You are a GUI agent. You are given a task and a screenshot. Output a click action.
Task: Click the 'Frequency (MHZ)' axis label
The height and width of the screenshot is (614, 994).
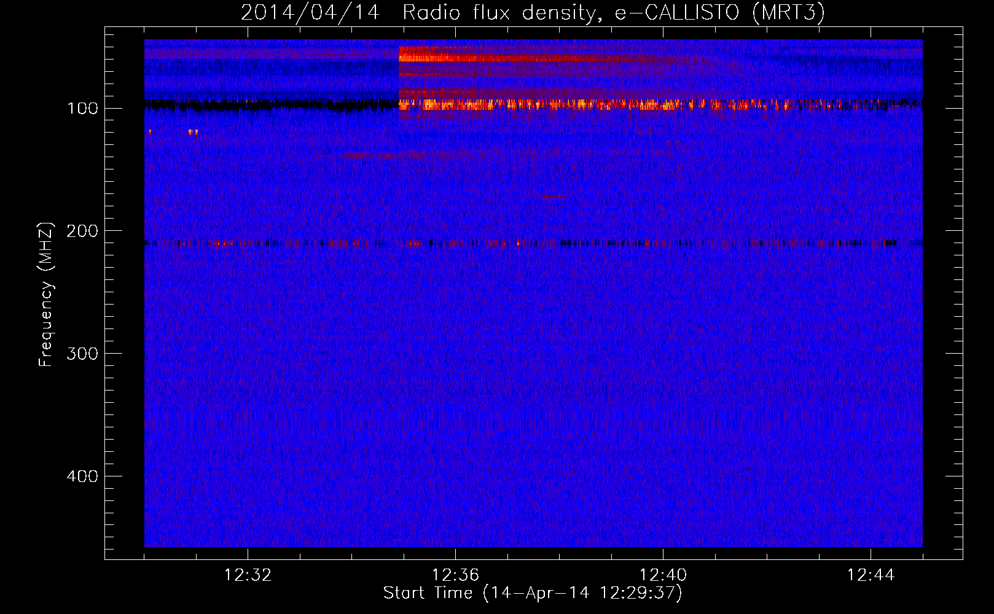tap(46, 294)
